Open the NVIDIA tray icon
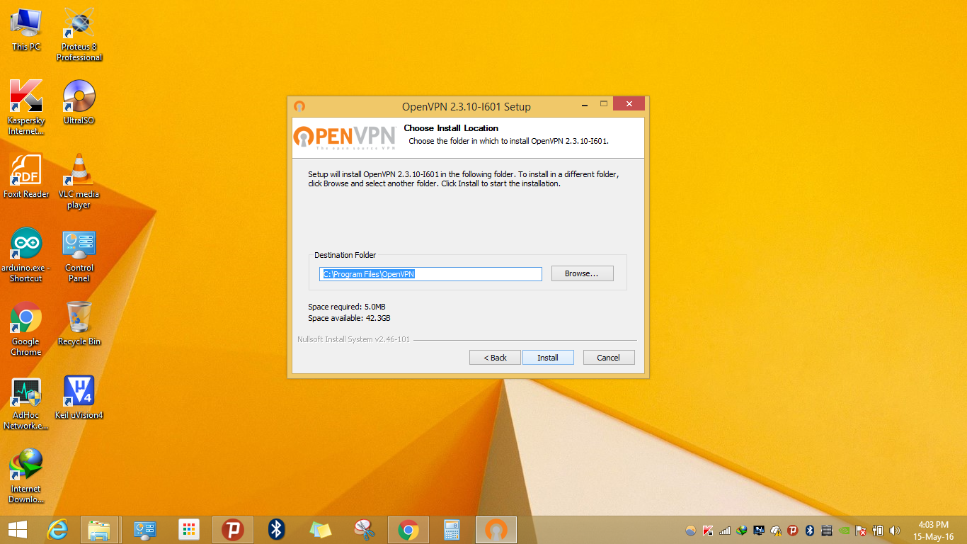The height and width of the screenshot is (544, 967). point(844,530)
